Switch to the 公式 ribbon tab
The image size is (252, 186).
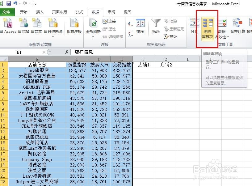(79, 12)
